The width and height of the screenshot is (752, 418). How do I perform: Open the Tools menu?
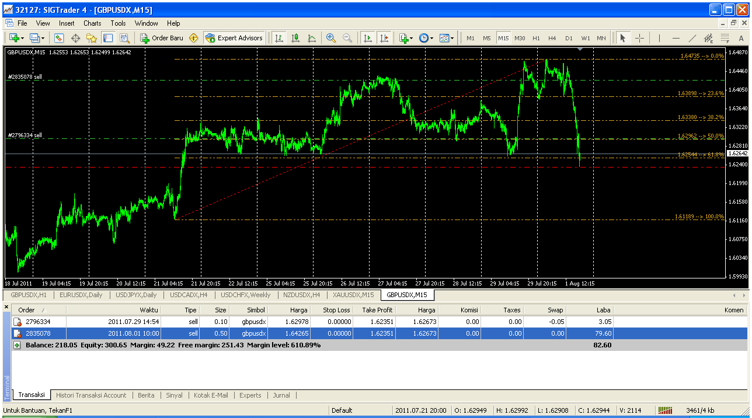point(118,23)
